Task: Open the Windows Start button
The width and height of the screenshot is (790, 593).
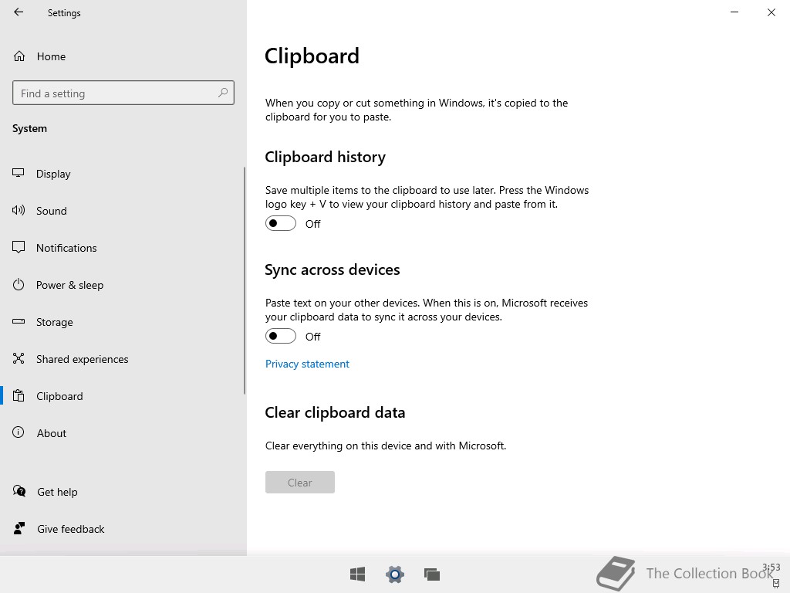Action: (358, 574)
